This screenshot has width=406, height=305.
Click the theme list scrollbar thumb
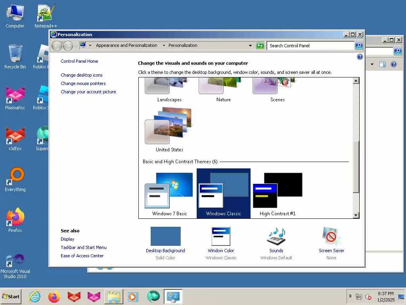pyautogui.click(x=356, y=167)
